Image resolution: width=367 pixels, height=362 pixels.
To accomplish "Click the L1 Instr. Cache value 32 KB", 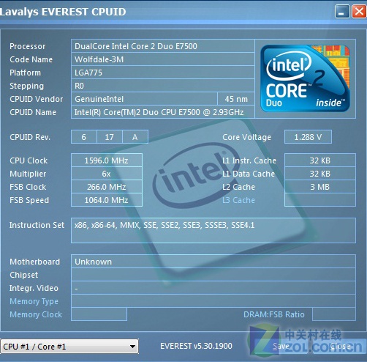I will (x=320, y=160).
